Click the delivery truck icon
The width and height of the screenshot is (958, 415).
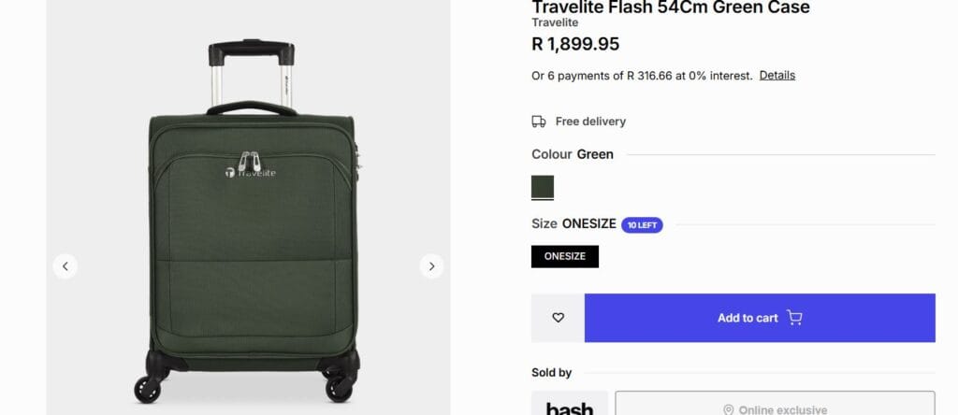tap(539, 122)
